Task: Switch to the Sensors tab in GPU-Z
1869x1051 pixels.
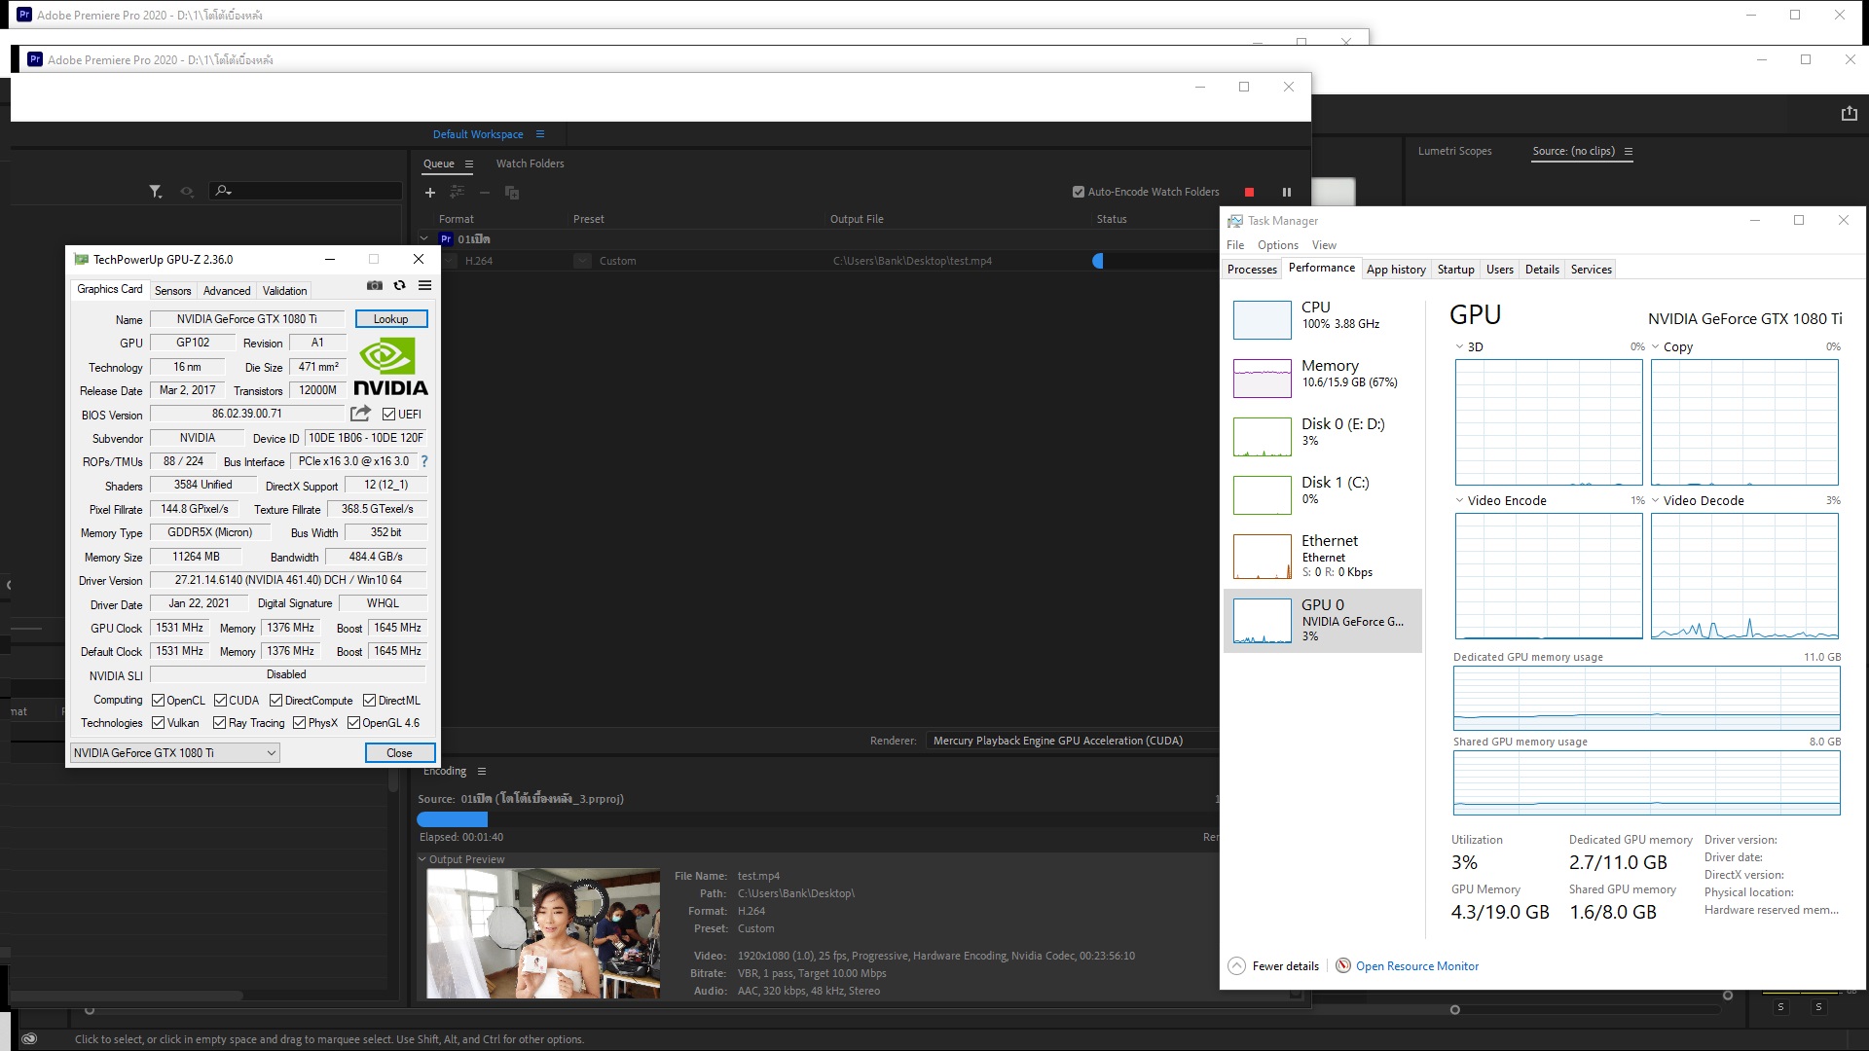Action: (172, 291)
